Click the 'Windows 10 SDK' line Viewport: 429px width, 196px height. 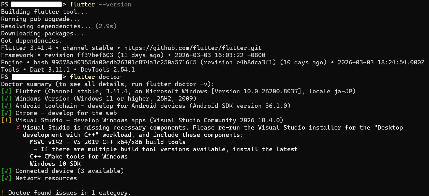[55, 164]
